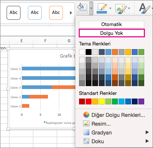The image size is (153, 148).
Task: Select the green theme color swatch
Action: tap(141, 52)
